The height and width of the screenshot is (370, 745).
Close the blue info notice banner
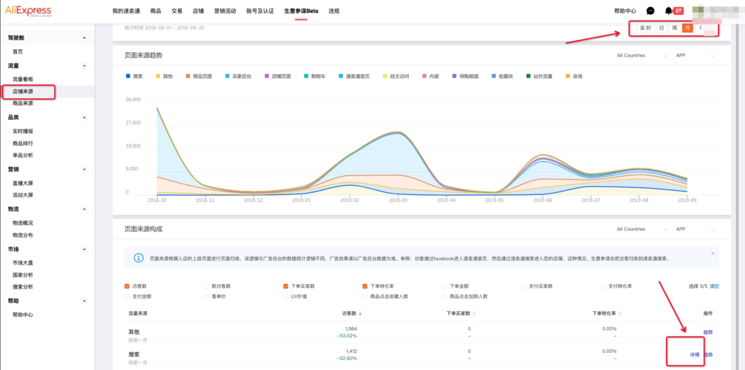(x=713, y=253)
